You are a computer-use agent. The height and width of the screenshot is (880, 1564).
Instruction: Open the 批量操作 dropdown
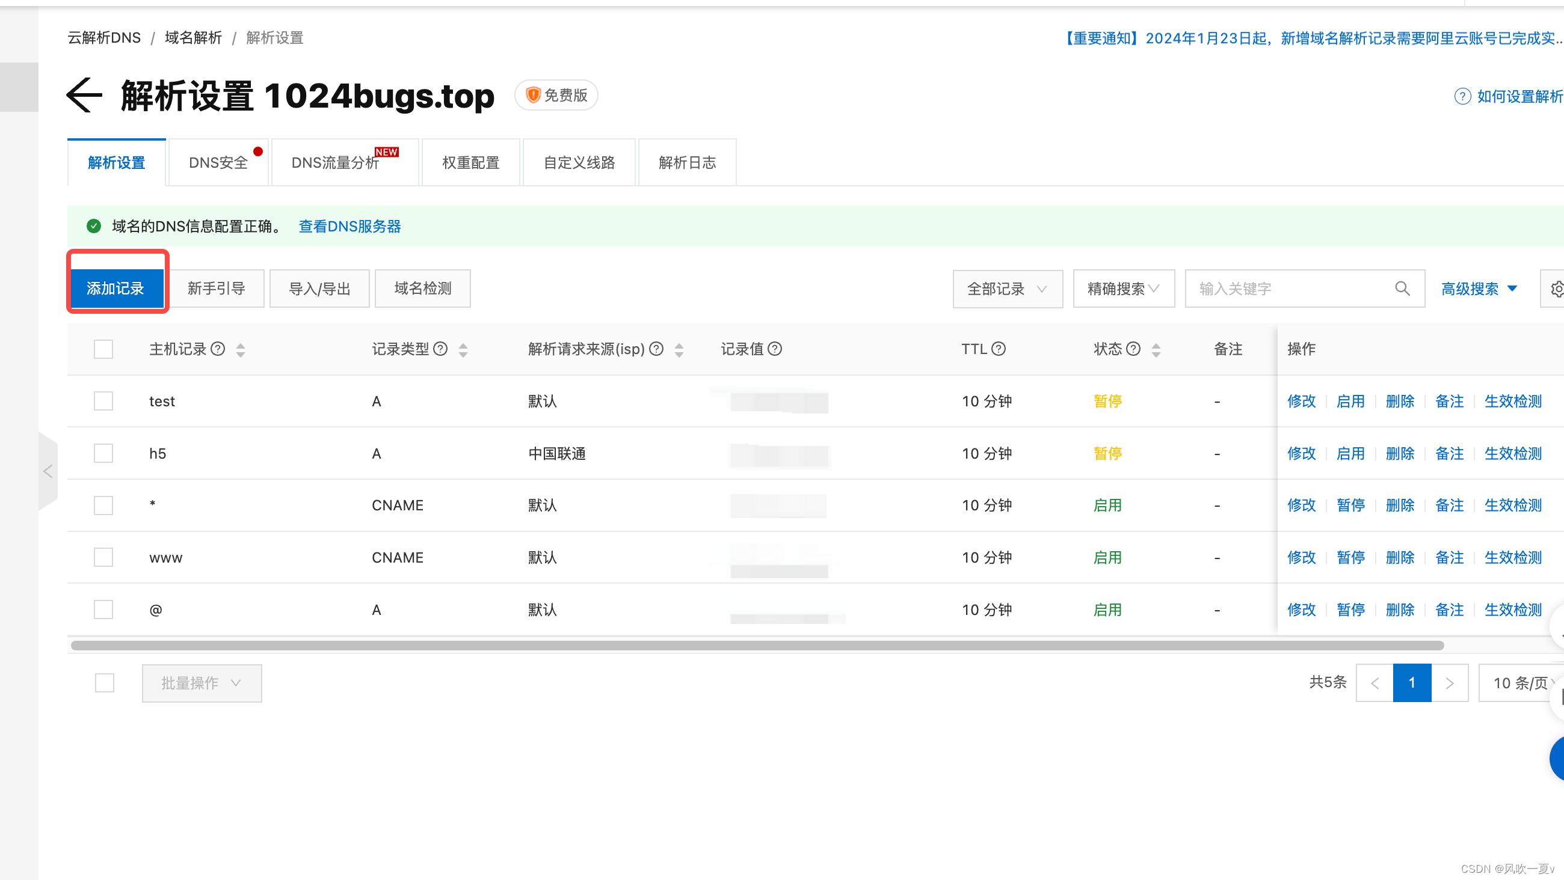pyautogui.click(x=202, y=683)
